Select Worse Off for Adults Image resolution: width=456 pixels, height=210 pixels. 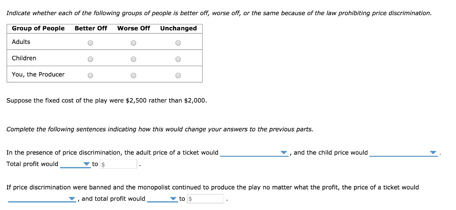click(x=133, y=43)
